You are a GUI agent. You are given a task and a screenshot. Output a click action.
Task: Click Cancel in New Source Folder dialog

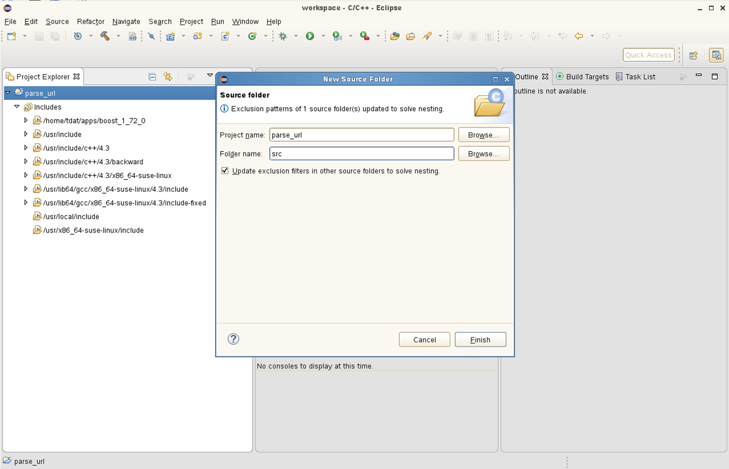pos(424,339)
